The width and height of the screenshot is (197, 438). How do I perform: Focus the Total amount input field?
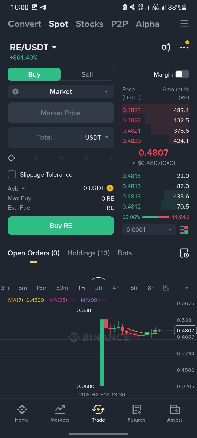pyautogui.click(x=45, y=137)
